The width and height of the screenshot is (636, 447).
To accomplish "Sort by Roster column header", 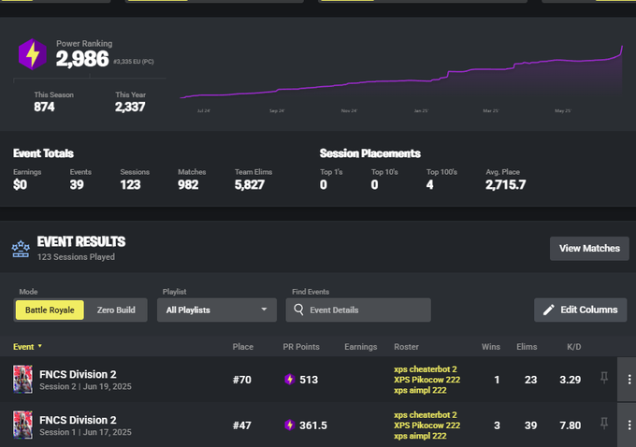I will click(x=406, y=347).
